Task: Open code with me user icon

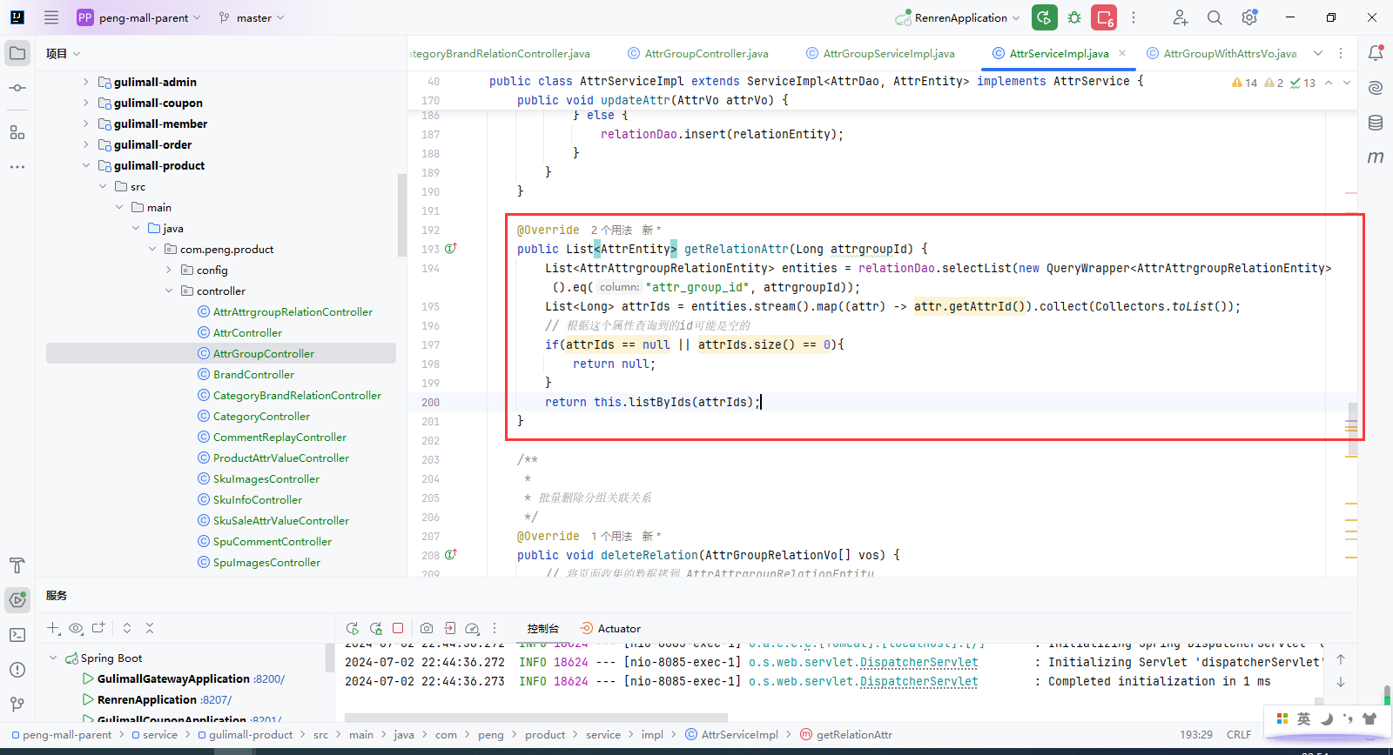Action: coord(1180,17)
